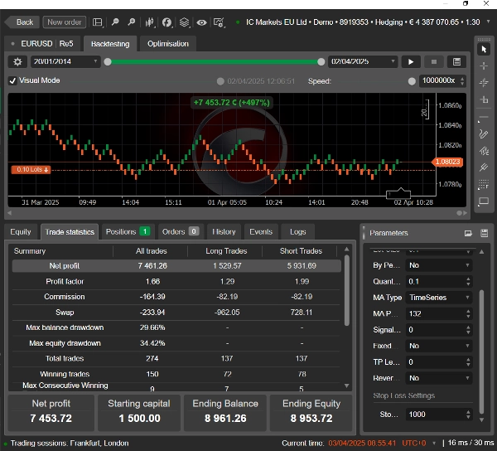Open the backtest report save icon
Viewport: 497px width, 451px height.
coord(456,61)
